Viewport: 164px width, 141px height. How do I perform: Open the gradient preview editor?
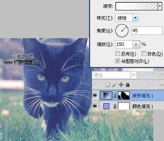click(x=137, y=6)
